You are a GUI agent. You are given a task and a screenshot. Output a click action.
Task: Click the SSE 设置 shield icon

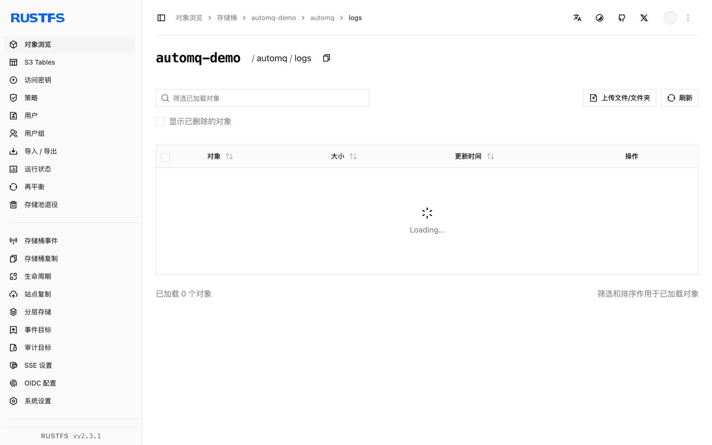pyautogui.click(x=14, y=366)
